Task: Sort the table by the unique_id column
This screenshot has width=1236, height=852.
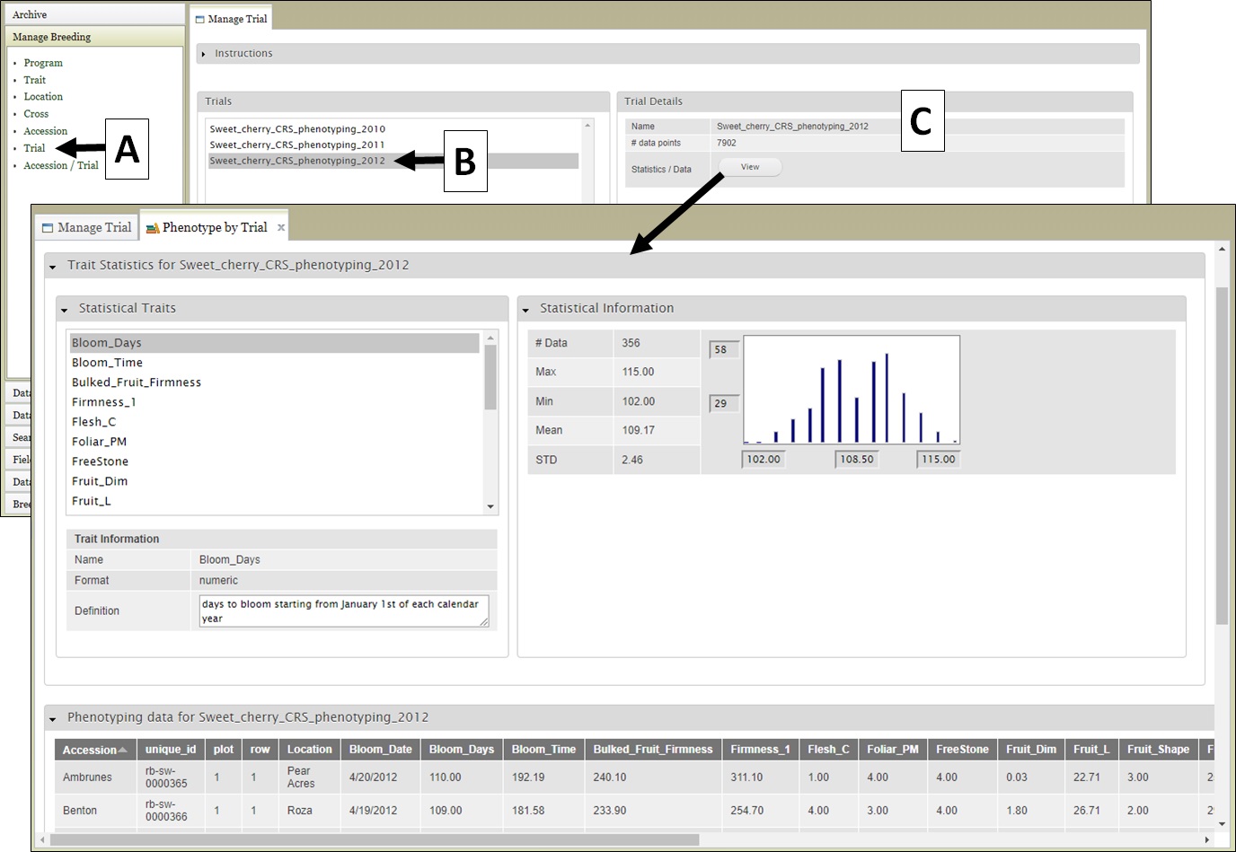Action: (171, 750)
